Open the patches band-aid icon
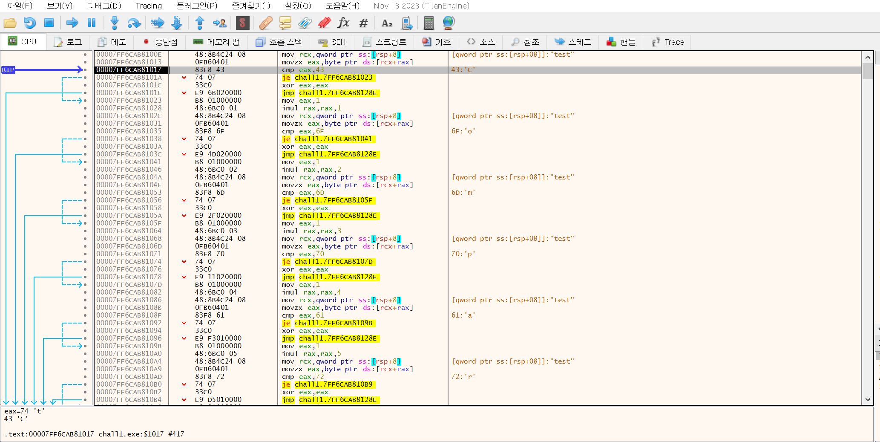This screenshot has height=442, width=880. point(265,23)
